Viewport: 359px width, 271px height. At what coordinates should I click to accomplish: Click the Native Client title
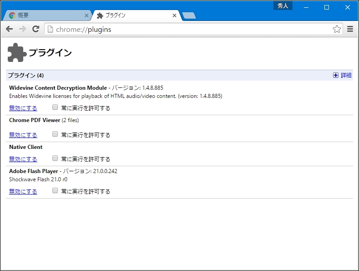click(26, 147)
